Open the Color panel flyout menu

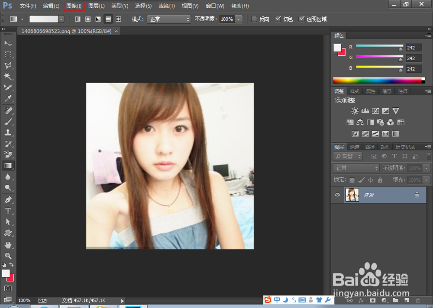[428, 35]
